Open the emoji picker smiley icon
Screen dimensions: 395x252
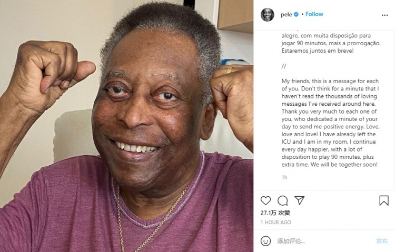tap(265, 241)
